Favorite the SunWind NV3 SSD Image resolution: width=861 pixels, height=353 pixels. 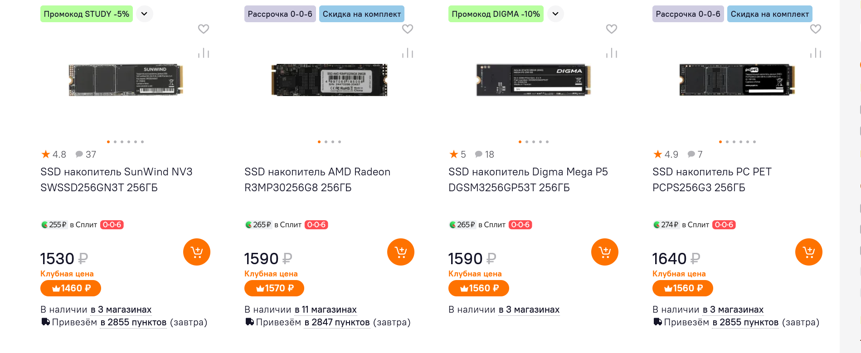[x=204, y=29]
